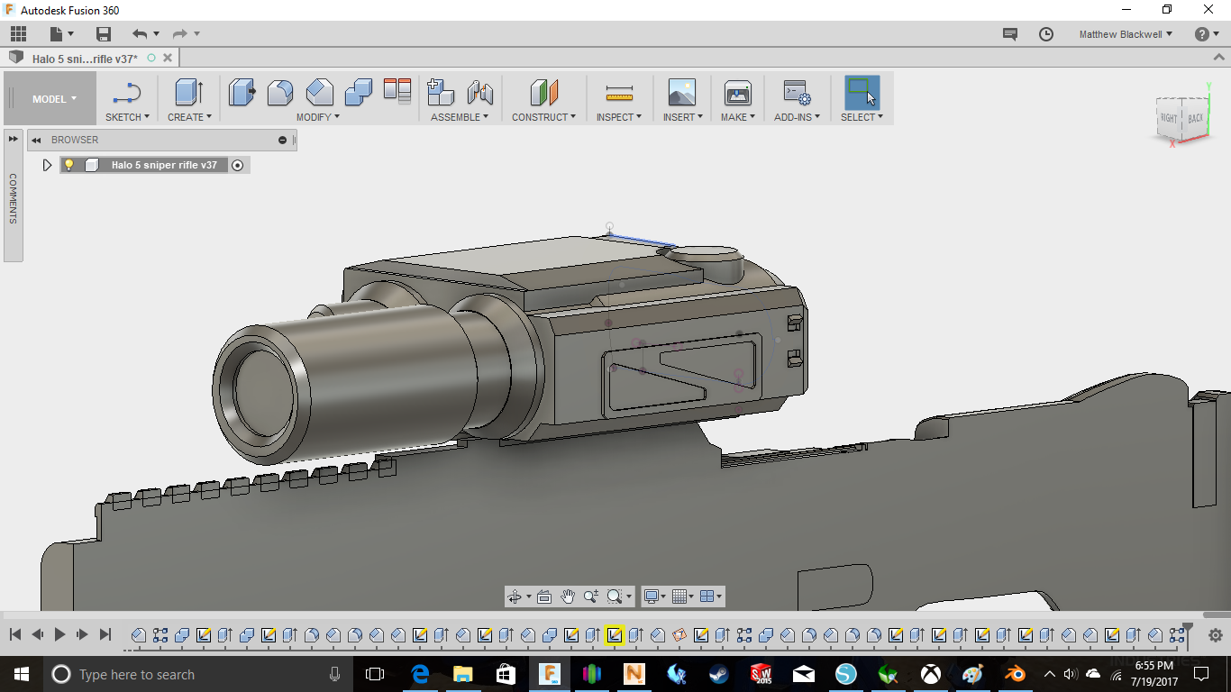Open the SKETCH dropdown menu

point(127,117)
